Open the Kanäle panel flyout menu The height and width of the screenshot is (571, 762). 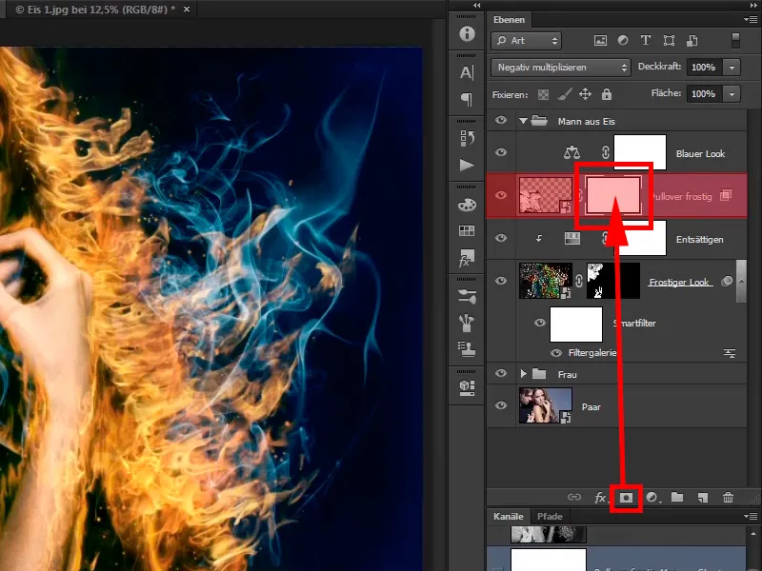tap(751, 516)
